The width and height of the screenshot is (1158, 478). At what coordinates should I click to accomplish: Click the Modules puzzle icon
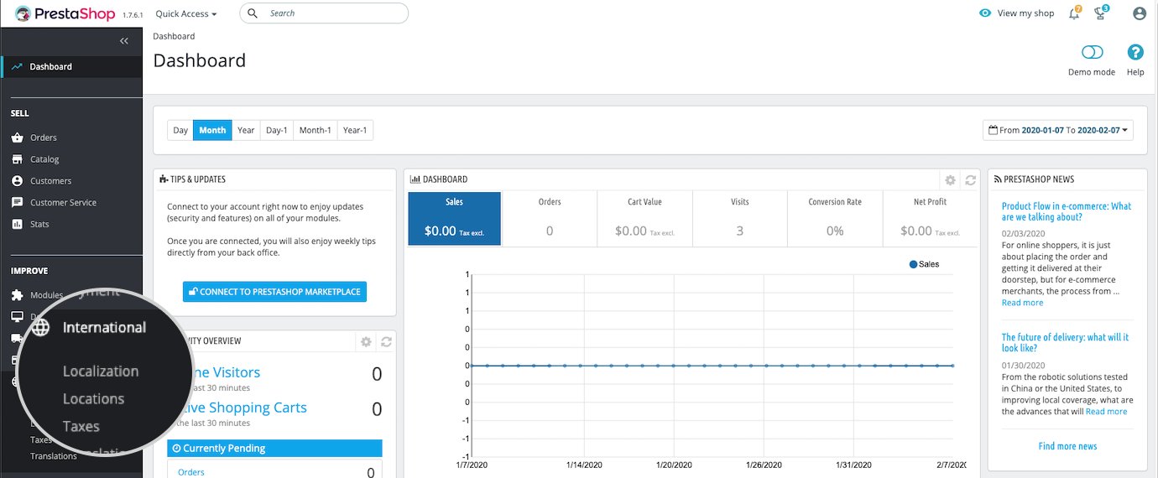17,295
